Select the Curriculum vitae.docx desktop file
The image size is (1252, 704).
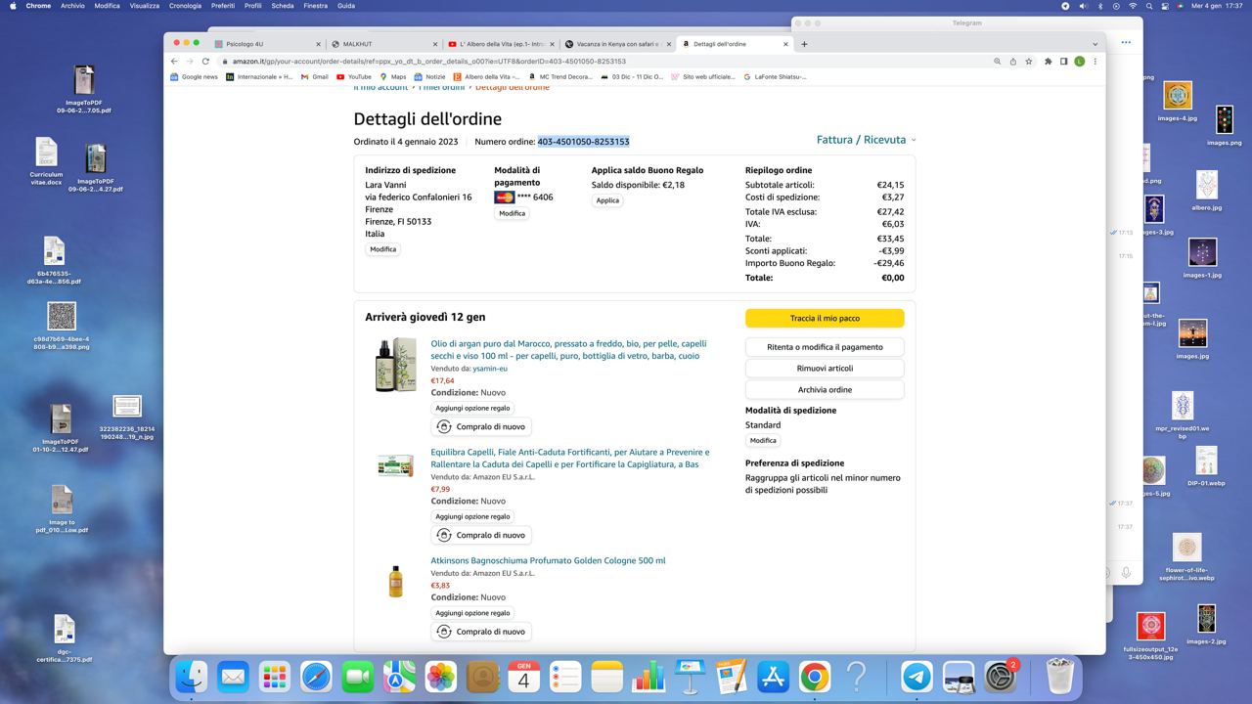tap(46, 161)
